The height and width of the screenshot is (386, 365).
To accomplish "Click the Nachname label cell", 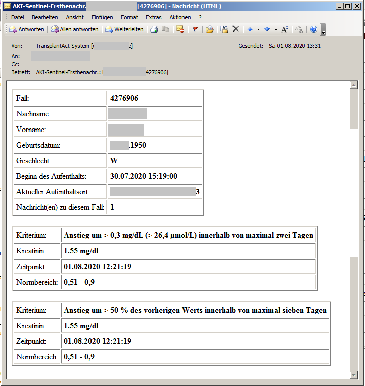I will (x=60, y=114).
